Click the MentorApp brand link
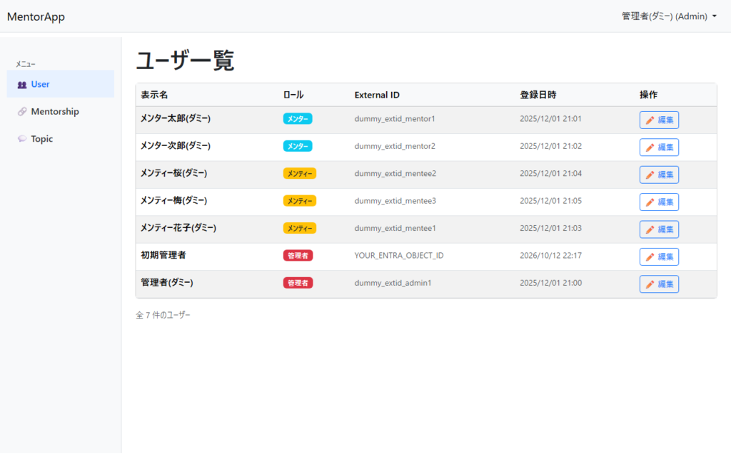731x456 pixels. [x=36, y=17]
